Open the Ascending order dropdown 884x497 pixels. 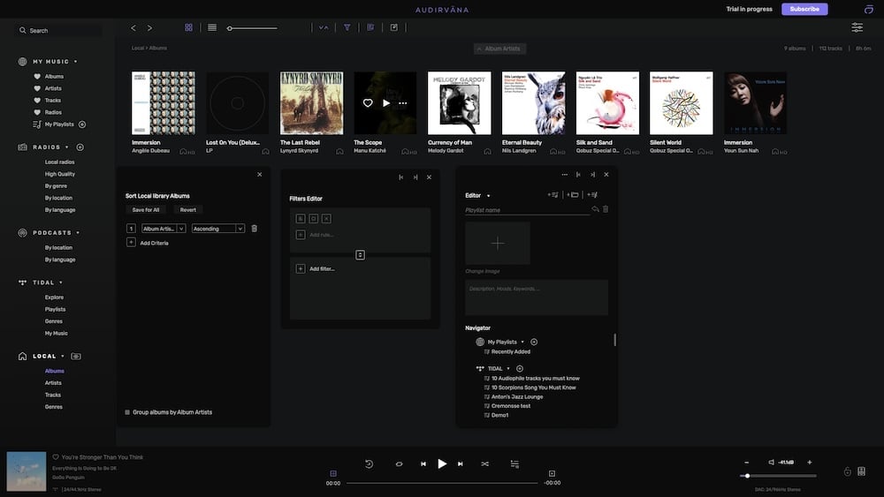point(218,229)
